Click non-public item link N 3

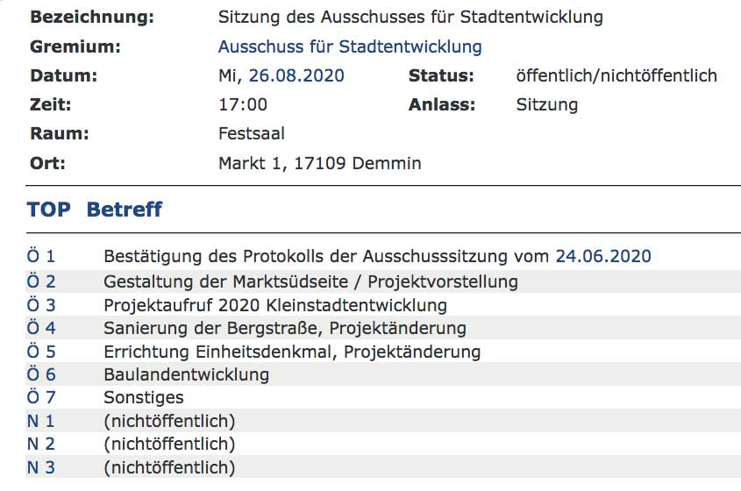pos(41,467)
